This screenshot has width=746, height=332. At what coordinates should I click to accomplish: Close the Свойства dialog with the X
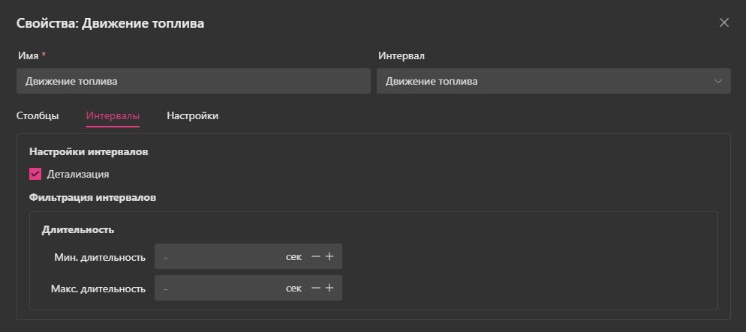pyautogui.click(x=723, y=22)
